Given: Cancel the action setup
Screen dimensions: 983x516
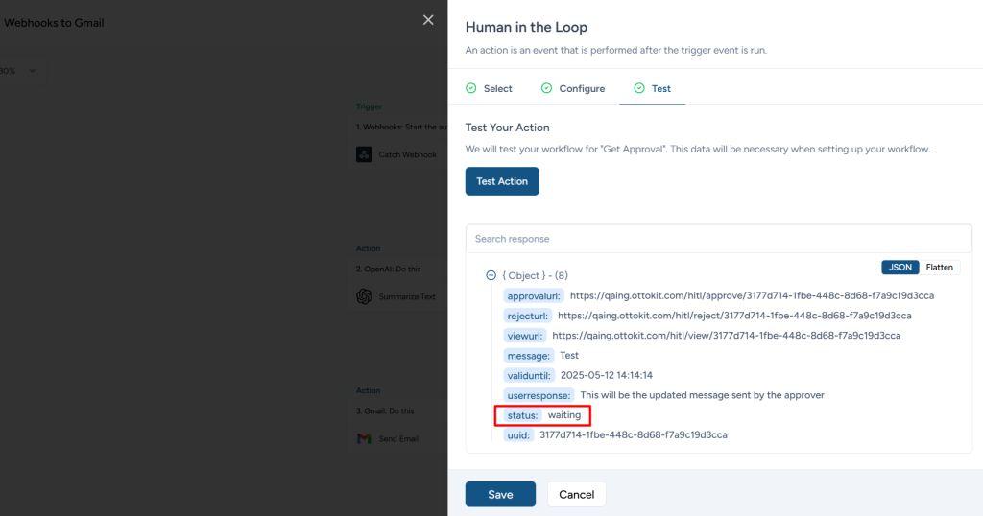Looking at the screenshot, I should [576, 494].
